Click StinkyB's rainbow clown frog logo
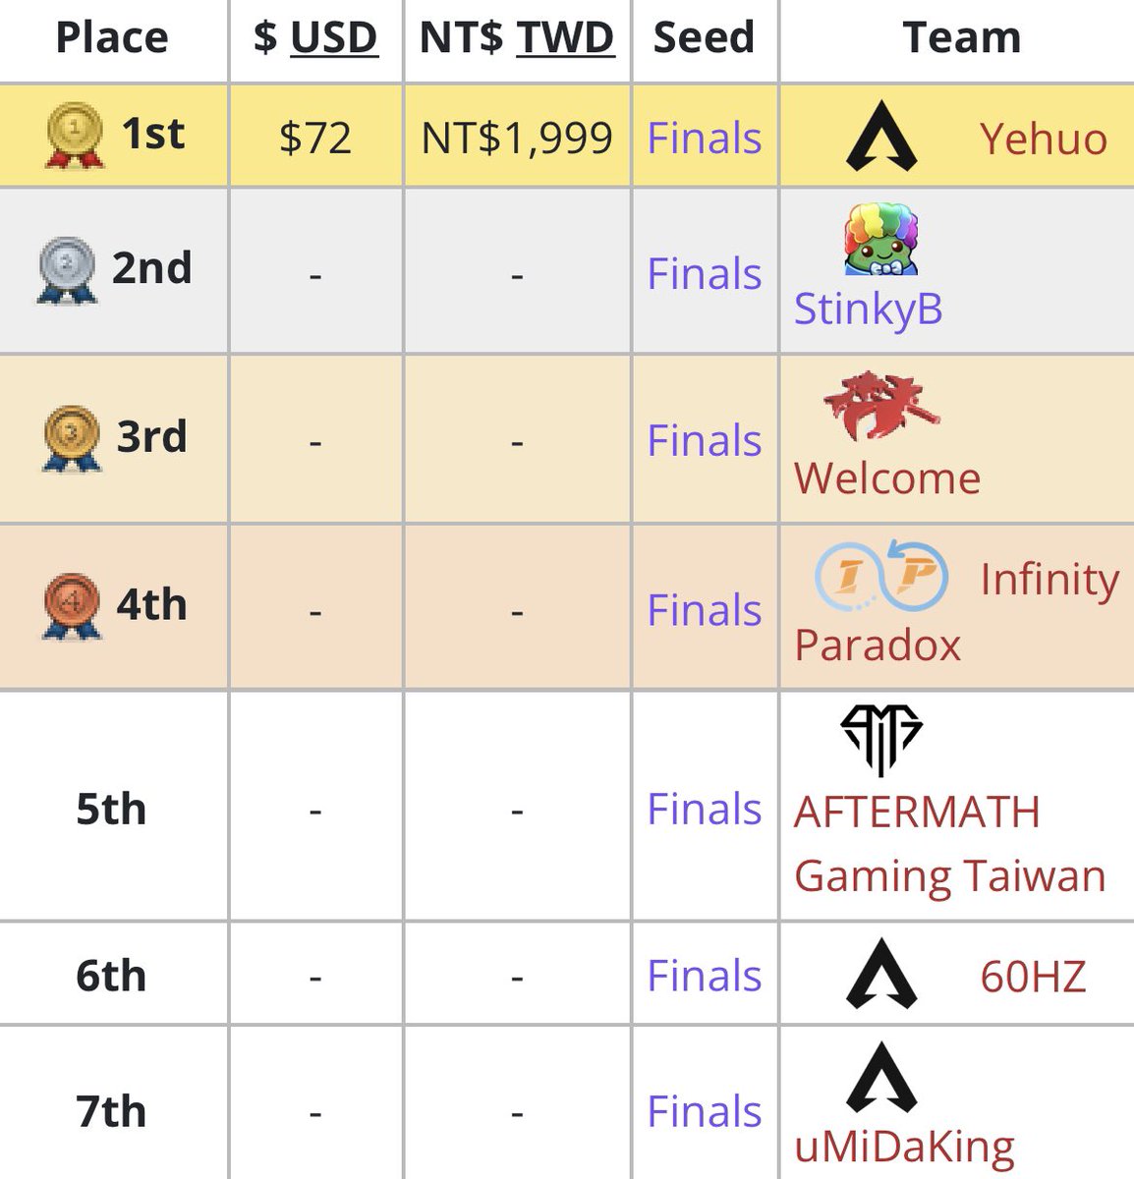The width and height of the screenshot is (1134, 1179). coord(880,239)
